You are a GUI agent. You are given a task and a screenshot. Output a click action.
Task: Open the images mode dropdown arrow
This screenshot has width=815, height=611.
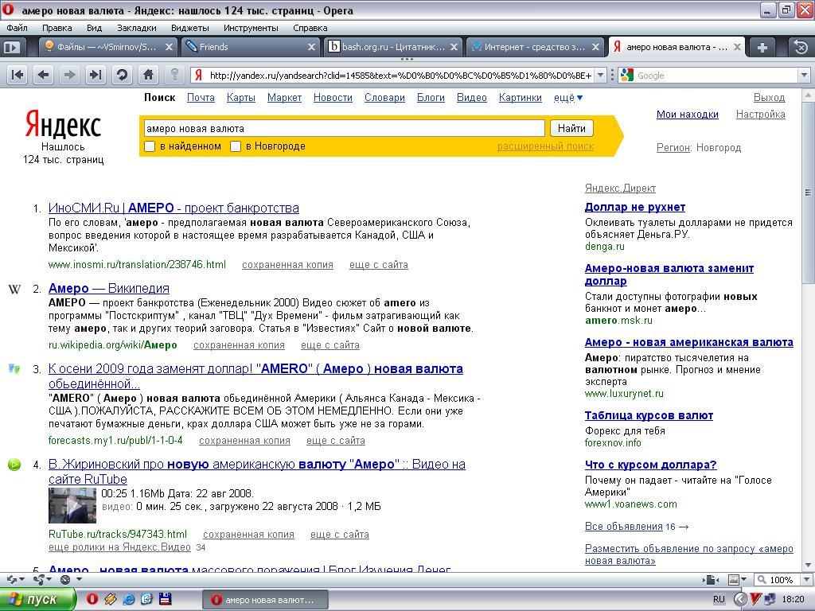pyautogui.click(x=744, y=580)
